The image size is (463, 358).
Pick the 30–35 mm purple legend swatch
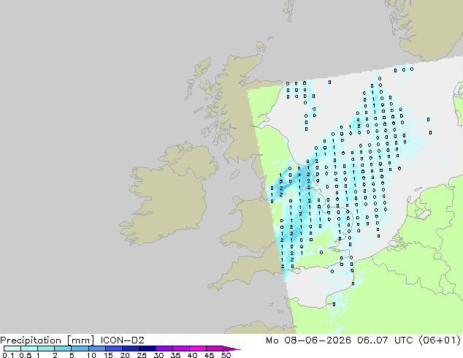pos(164,349)
